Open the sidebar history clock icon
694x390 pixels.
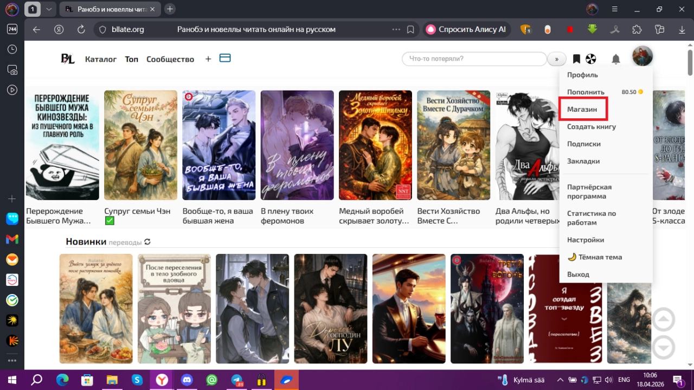(12, 49)
